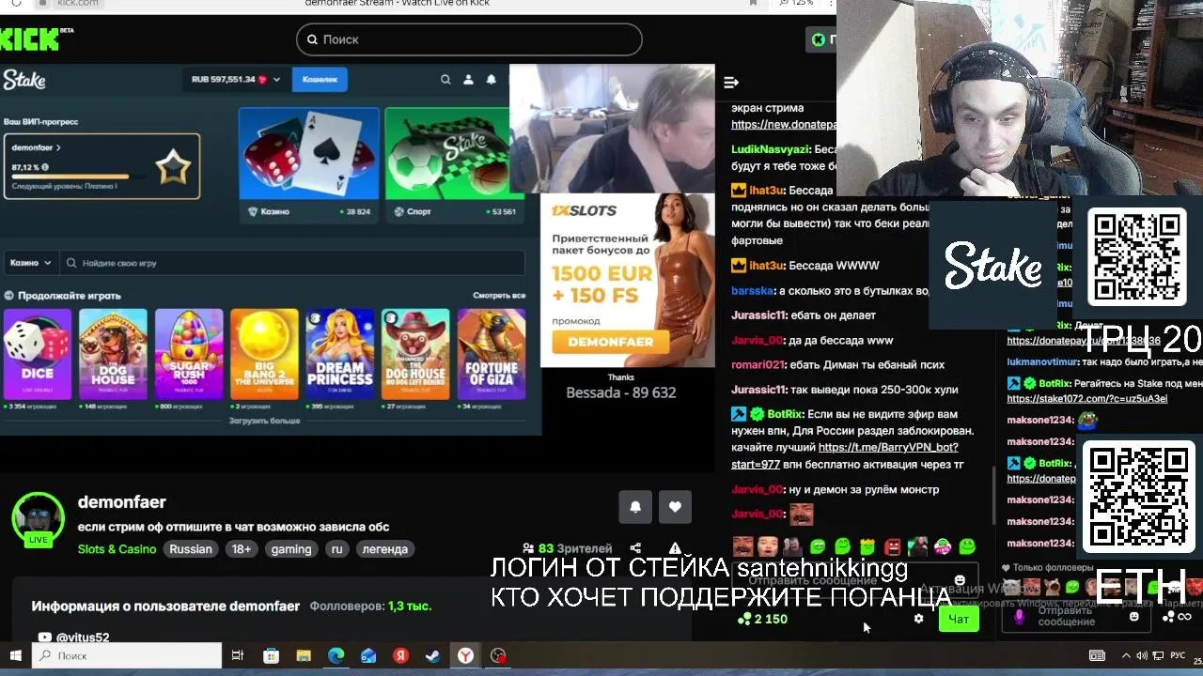Select the 18+ tag
The image size is (1203, 676).
[x=242, y=549]
